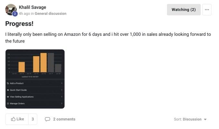Click Khalil Savage's profile avatar
Screen dimensions: 219x129
[11, 9]
